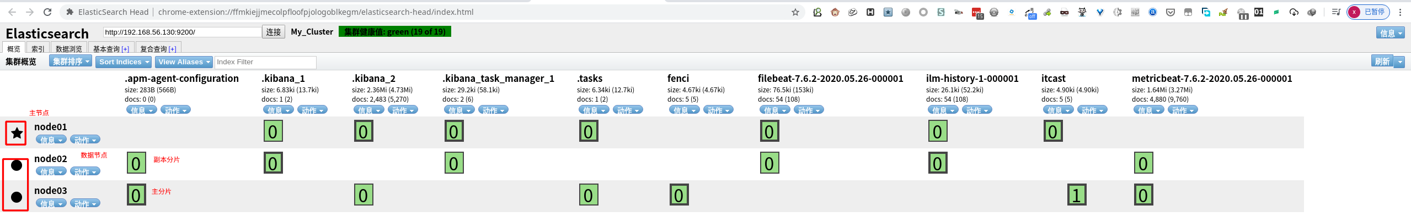This screenshot has height=222, width=1411.
Task: Go back using the browser back arrow
Action: (12, 12)
